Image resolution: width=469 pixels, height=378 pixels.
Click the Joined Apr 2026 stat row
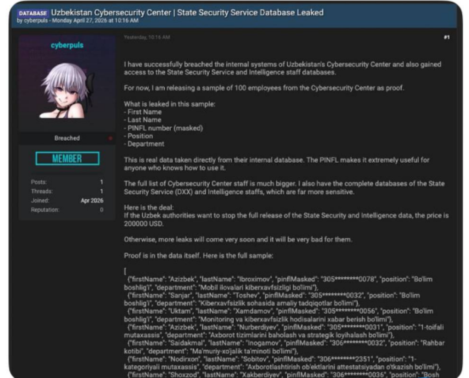pyautogui.click(x=67, y=200)
